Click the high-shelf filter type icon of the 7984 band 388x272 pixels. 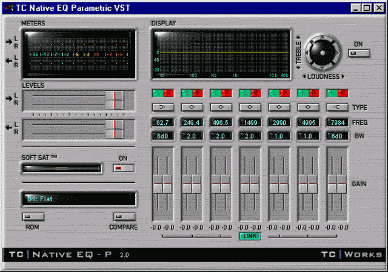(x=337, y=107)
